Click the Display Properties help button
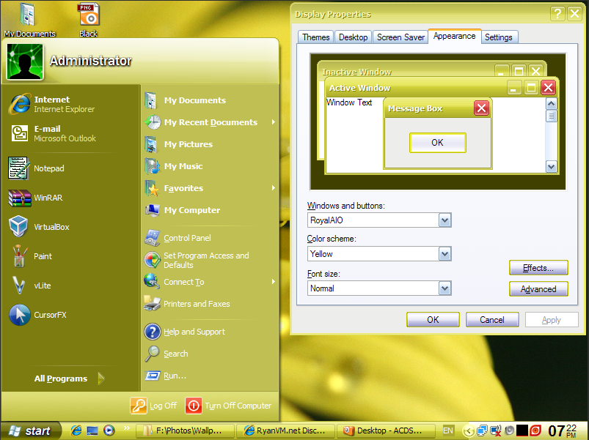Screen dimensions: 589x440 point(557,14)
